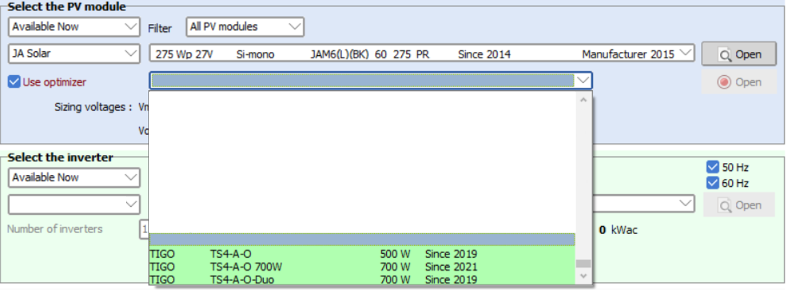Expand the inverter model dropdown arrow

coord(686,203)
